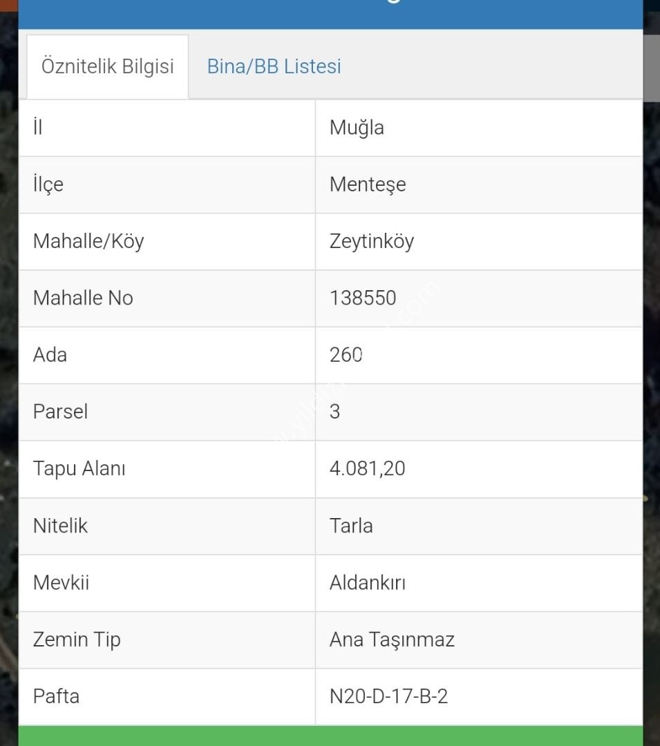Image resolution: width=660 pixels, height=746 pixels.
Task: Click Mahalle No value 138550
Action: pos(363,298)
